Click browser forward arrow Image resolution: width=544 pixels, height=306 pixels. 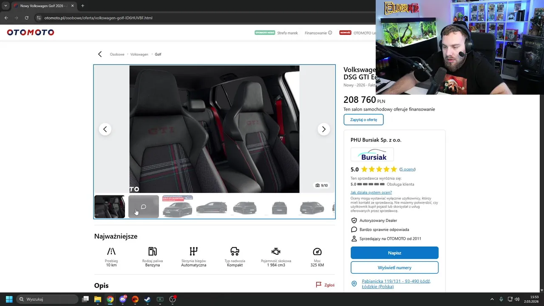(x=16, y=18)
